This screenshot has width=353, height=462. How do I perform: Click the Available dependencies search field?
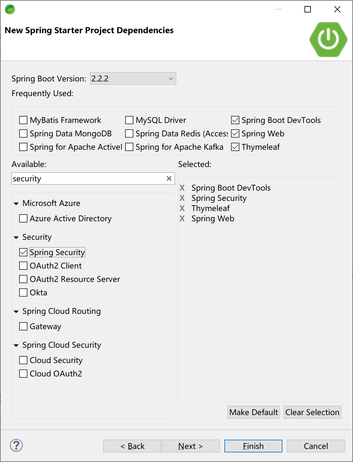point(88,178)
